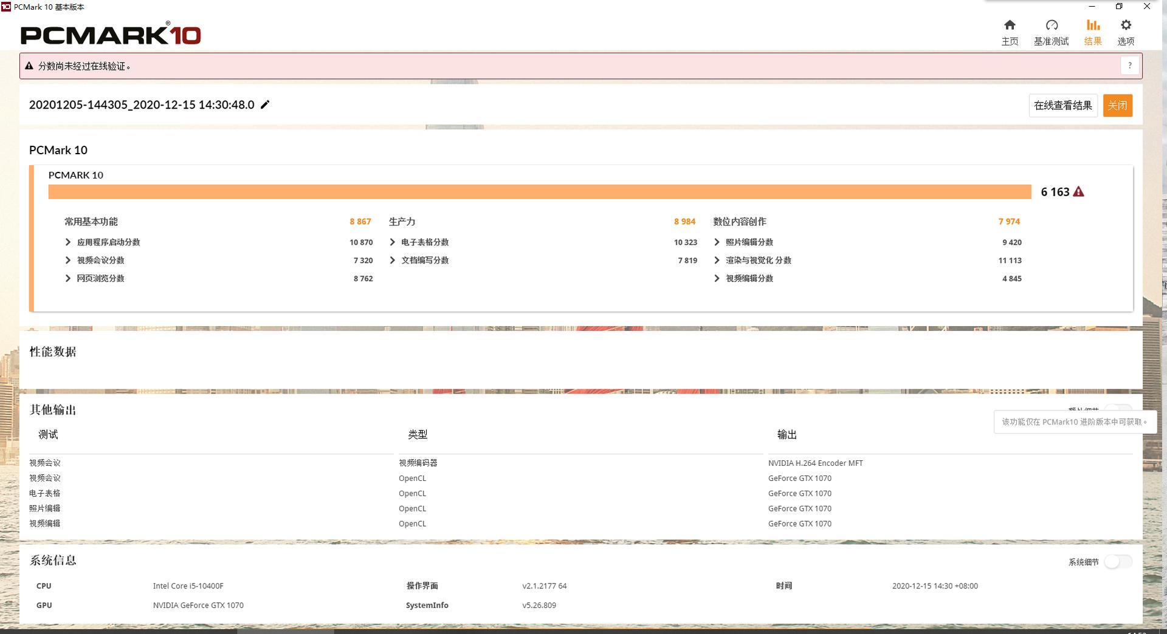Click the 9 420 photo editing score
1167x634 pixels.
[1012, 242]
